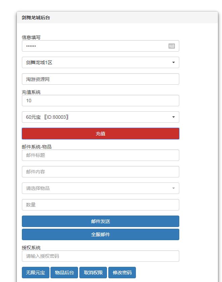This screenshot has width=222, height=282.
Task: Focus the 请输入授权密码 field
Action: tap(100, 256)
